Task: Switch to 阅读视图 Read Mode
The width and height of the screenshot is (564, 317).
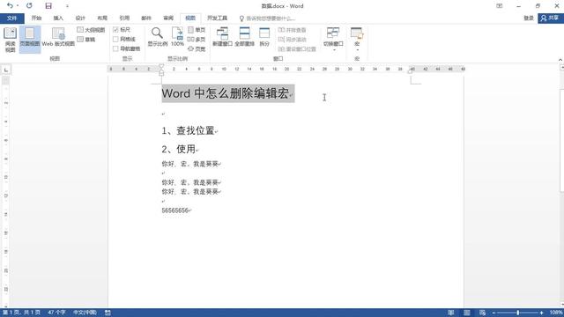Action: point(10,40)
